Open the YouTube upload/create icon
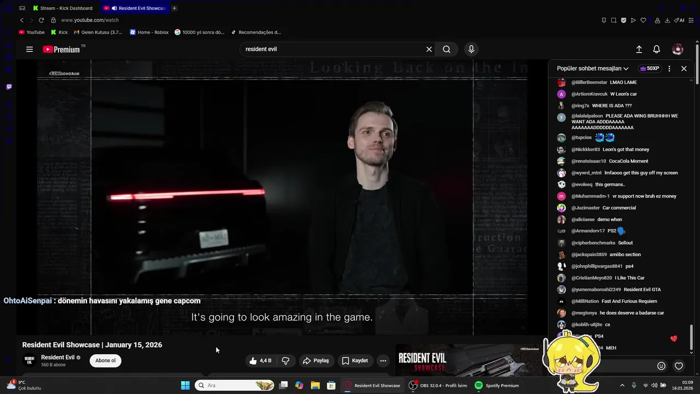This screenshot has width=700, height=394. (x=639, y=49)
